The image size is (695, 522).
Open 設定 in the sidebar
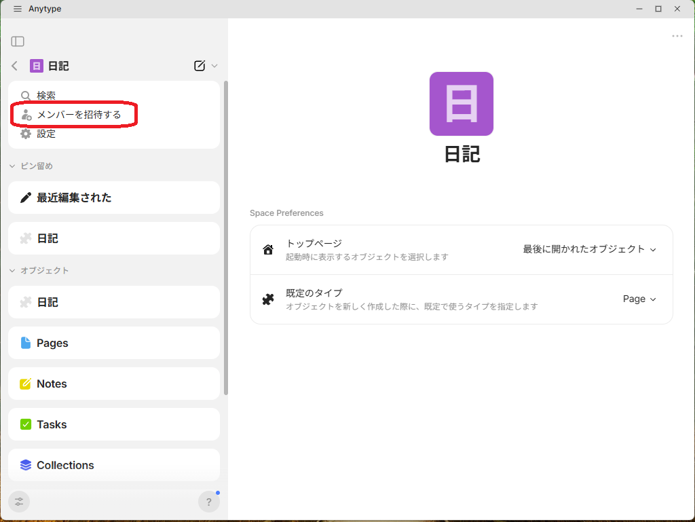click(x=46, y=134)
